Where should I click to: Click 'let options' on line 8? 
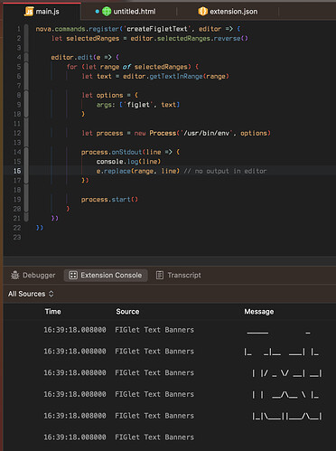pyautogui.click(x=102, y=95)
